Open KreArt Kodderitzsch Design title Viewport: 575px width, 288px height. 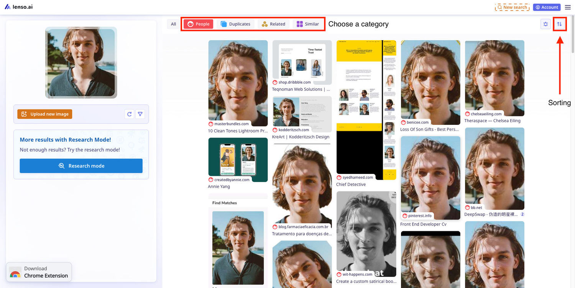click(x=301, y=137)
